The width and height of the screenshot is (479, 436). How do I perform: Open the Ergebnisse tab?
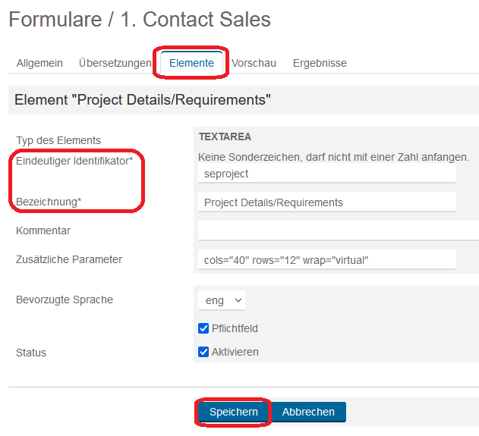coord(320,63)
